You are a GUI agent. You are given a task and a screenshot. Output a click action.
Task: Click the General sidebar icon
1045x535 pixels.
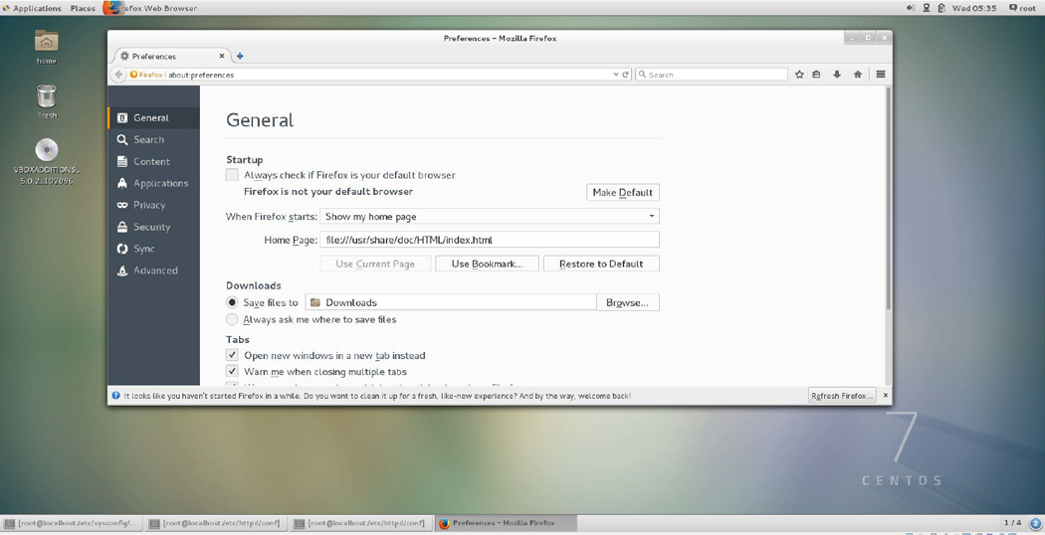(122, 118)
